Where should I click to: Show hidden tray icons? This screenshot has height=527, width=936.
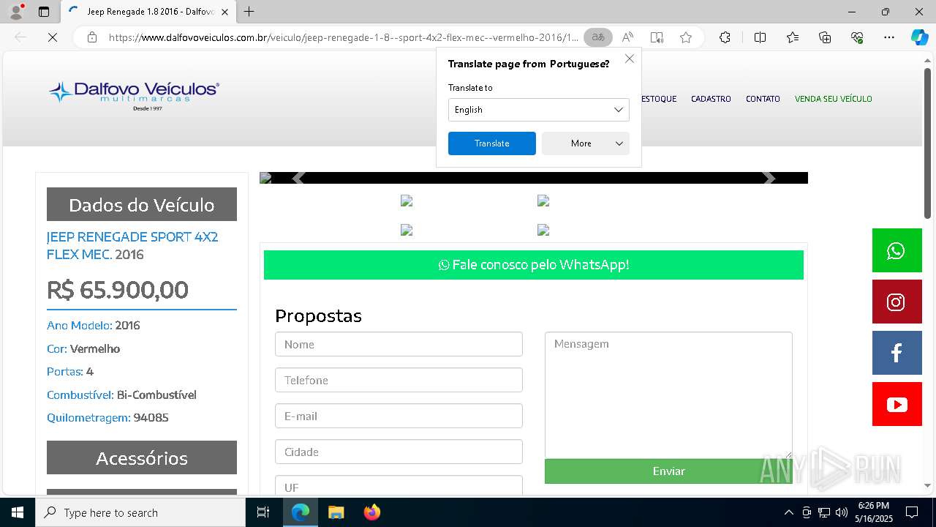(x=788, y=512)
